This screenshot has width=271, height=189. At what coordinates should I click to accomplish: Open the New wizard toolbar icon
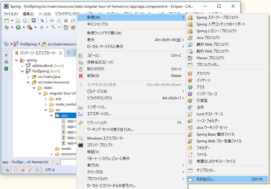click(x=6, y=21)
